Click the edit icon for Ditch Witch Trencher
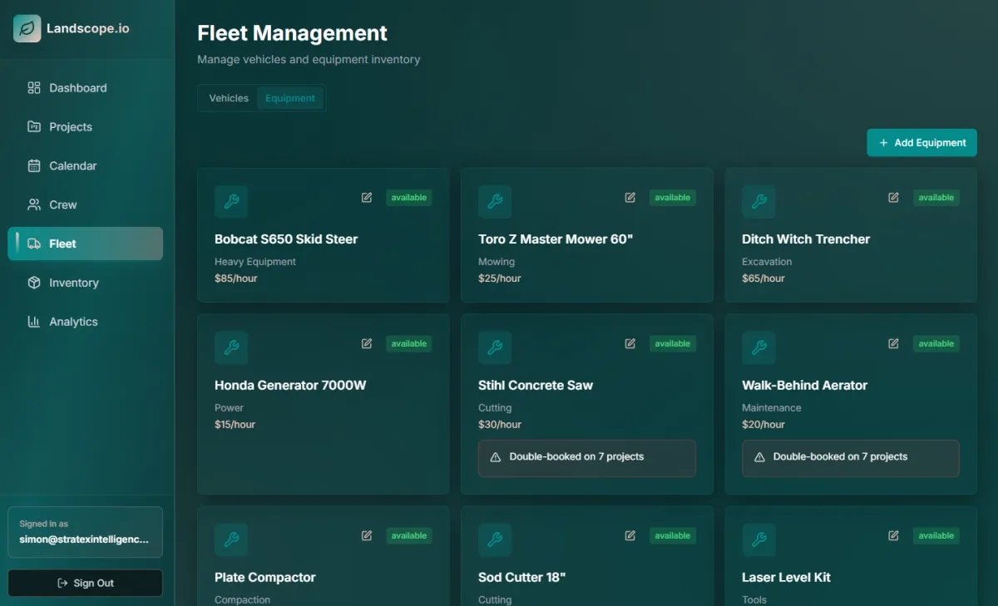998x606 pixels. (x=894, y=198)
